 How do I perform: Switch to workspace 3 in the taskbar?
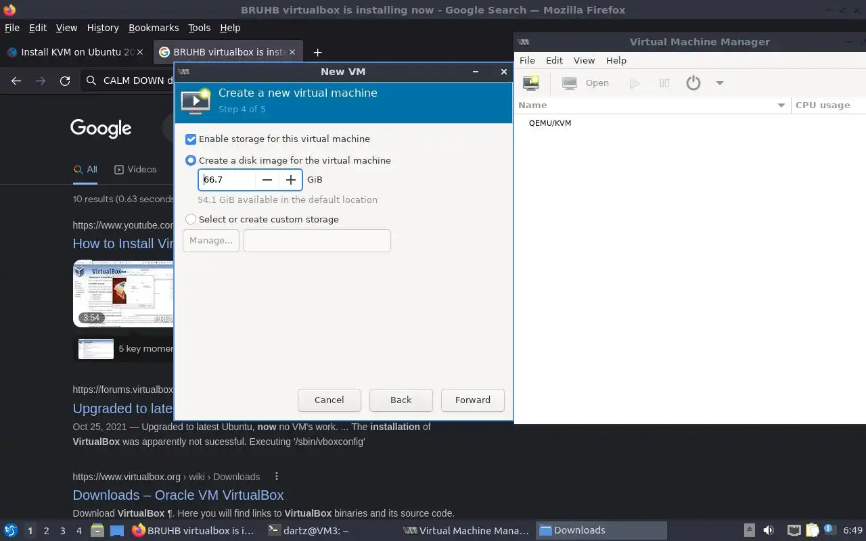62,531
